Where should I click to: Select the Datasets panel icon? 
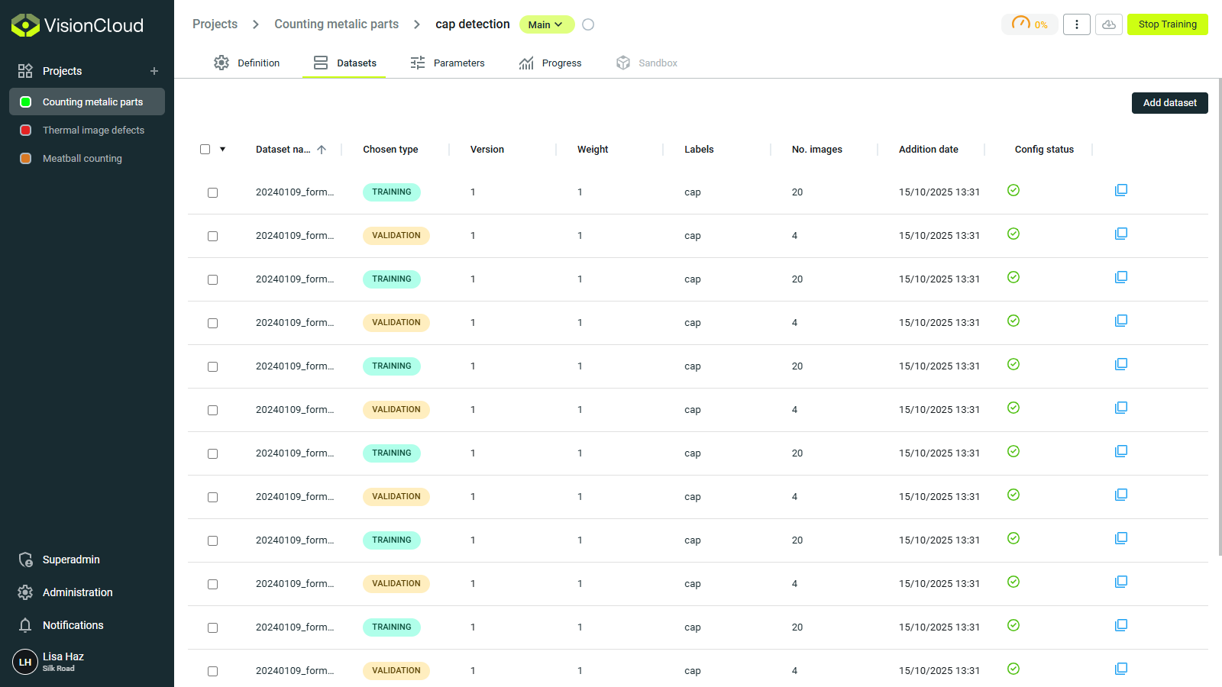tap(320, 63)
